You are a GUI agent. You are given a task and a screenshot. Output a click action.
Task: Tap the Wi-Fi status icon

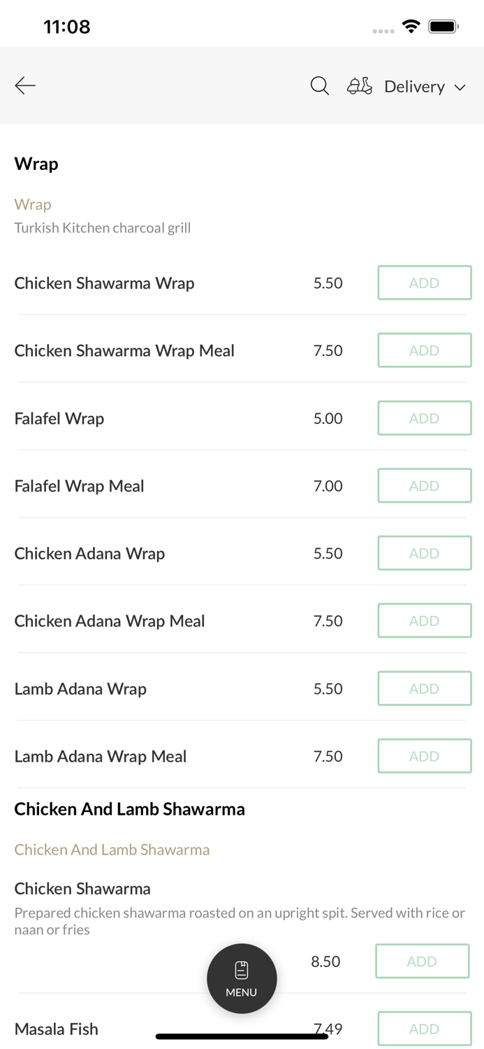(411, 27)
